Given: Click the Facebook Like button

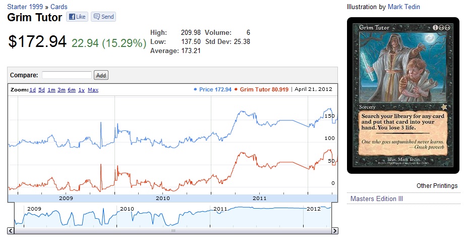Looking at the screenshot, I should (77, 17).
